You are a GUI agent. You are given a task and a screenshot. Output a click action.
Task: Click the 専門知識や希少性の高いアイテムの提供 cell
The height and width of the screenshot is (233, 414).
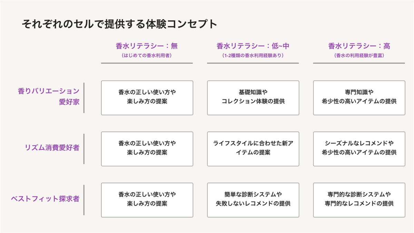(359, 98)
